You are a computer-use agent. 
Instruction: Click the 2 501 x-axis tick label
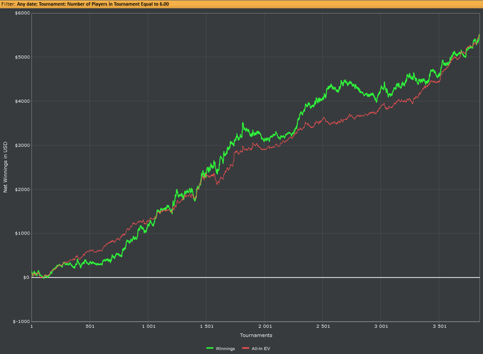click(x=323, y=326)
